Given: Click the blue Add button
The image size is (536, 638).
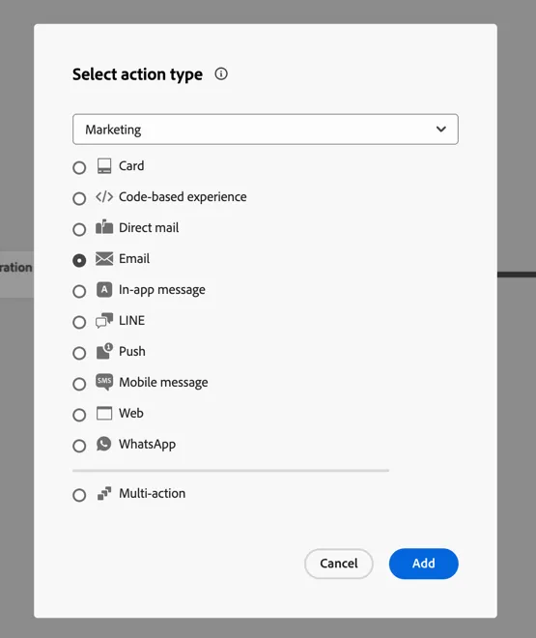Looking at the screenshot, I should coord(424,564).
